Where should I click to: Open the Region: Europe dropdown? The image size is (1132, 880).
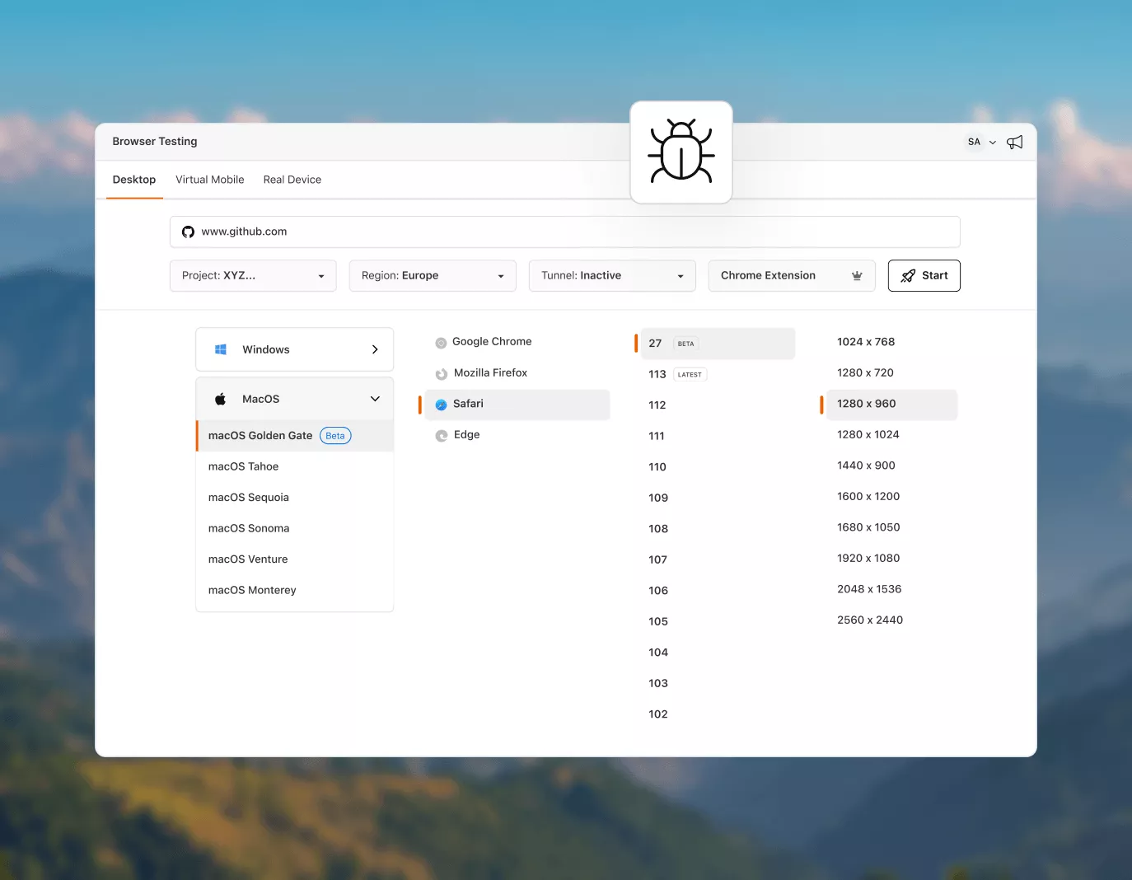coord(433,276)
